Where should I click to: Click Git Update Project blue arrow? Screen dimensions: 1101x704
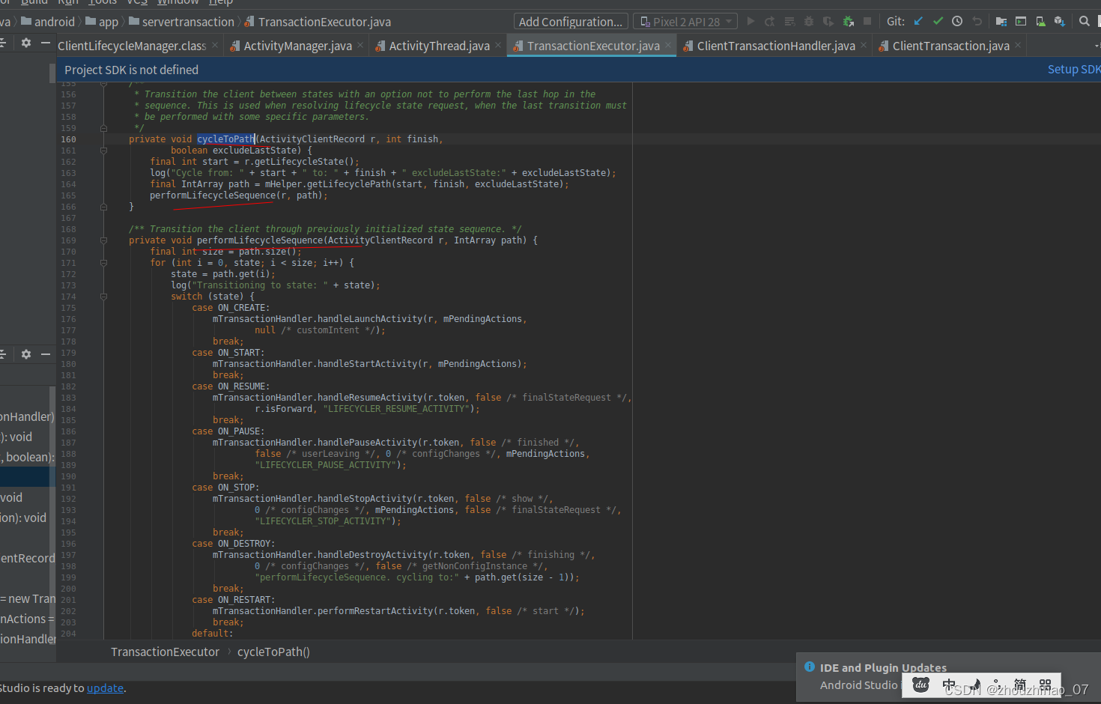pos(918,22)
